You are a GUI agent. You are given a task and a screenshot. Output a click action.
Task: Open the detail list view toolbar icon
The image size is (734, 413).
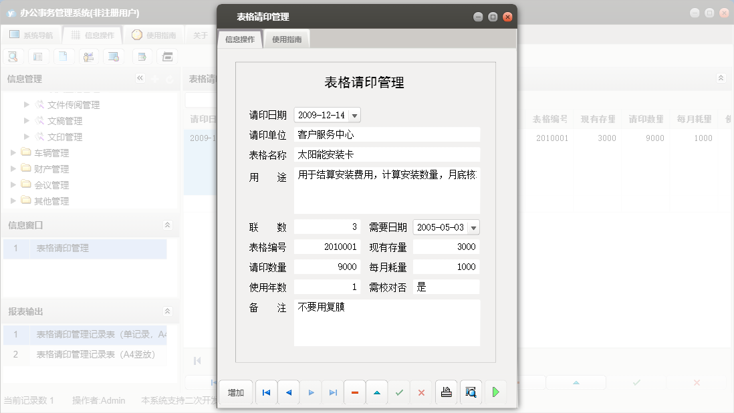point(38,57)
